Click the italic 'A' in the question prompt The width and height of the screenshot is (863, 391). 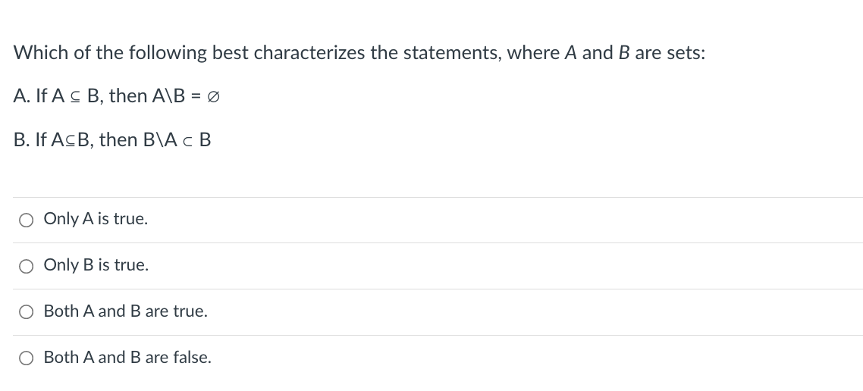coord(570,53)
